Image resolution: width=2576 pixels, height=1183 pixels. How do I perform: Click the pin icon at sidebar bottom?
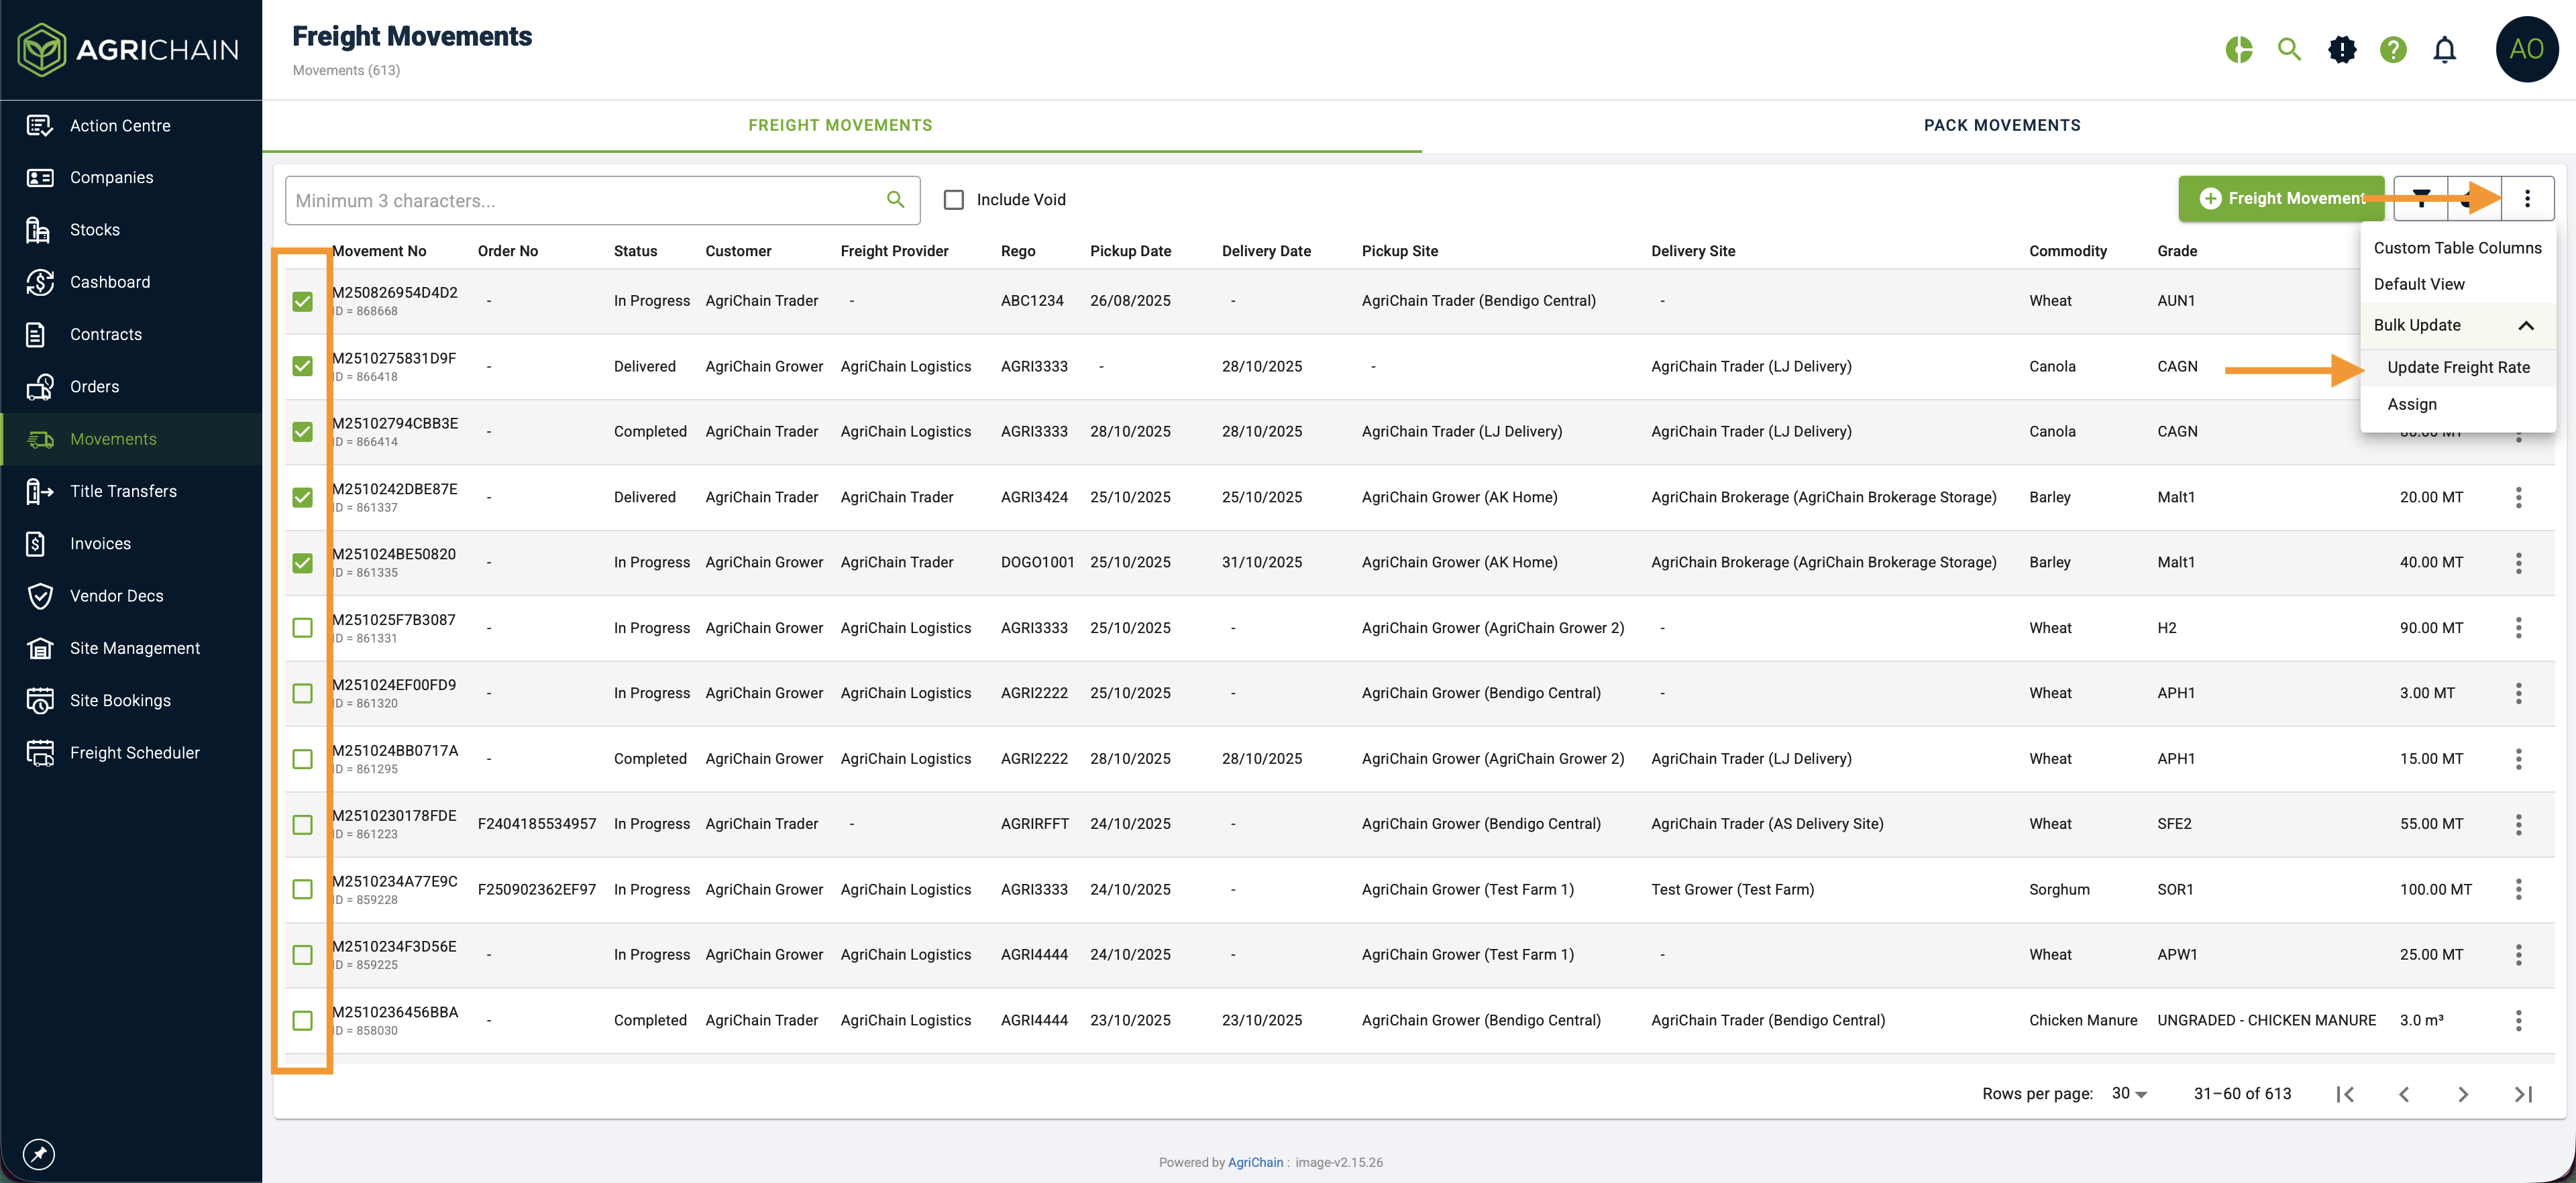click(x=39, y=1154)
